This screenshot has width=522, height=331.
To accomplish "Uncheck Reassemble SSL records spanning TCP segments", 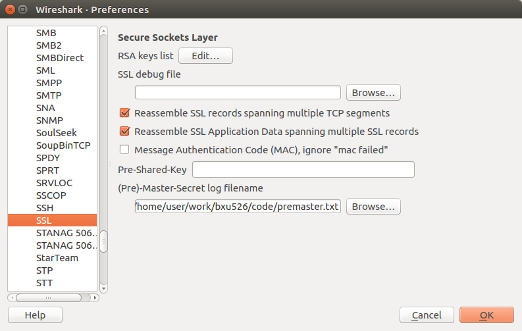I will pos(124,113).
